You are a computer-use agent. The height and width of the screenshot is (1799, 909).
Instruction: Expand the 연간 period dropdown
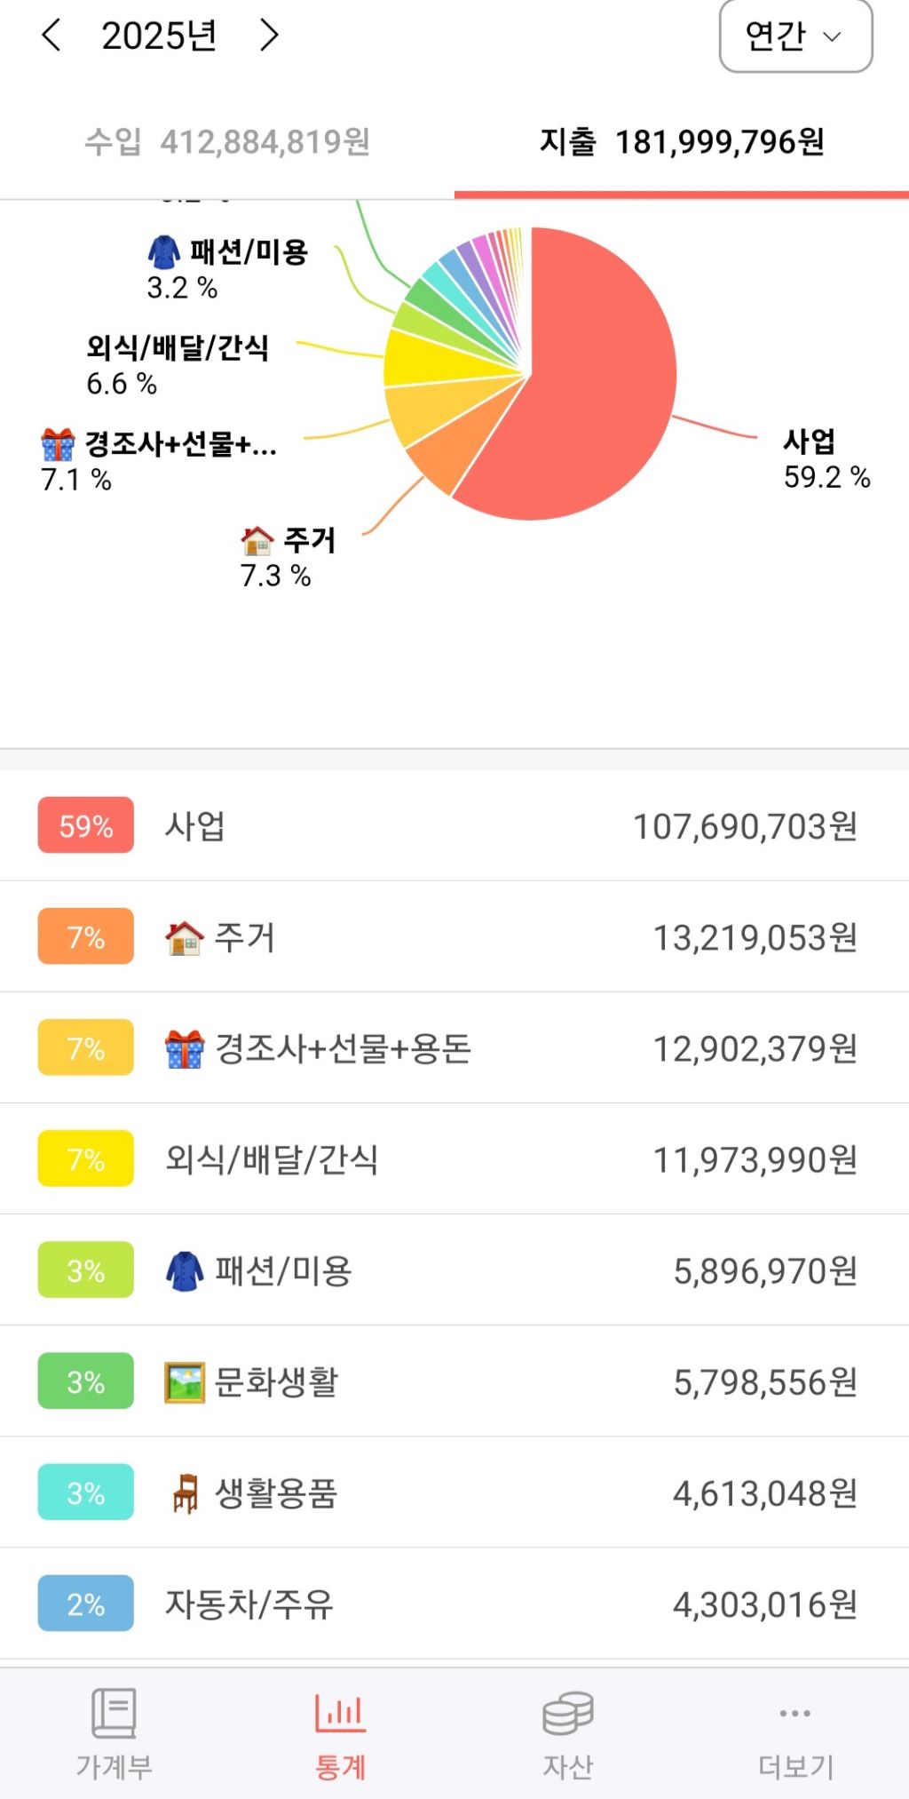coord(795,36)
